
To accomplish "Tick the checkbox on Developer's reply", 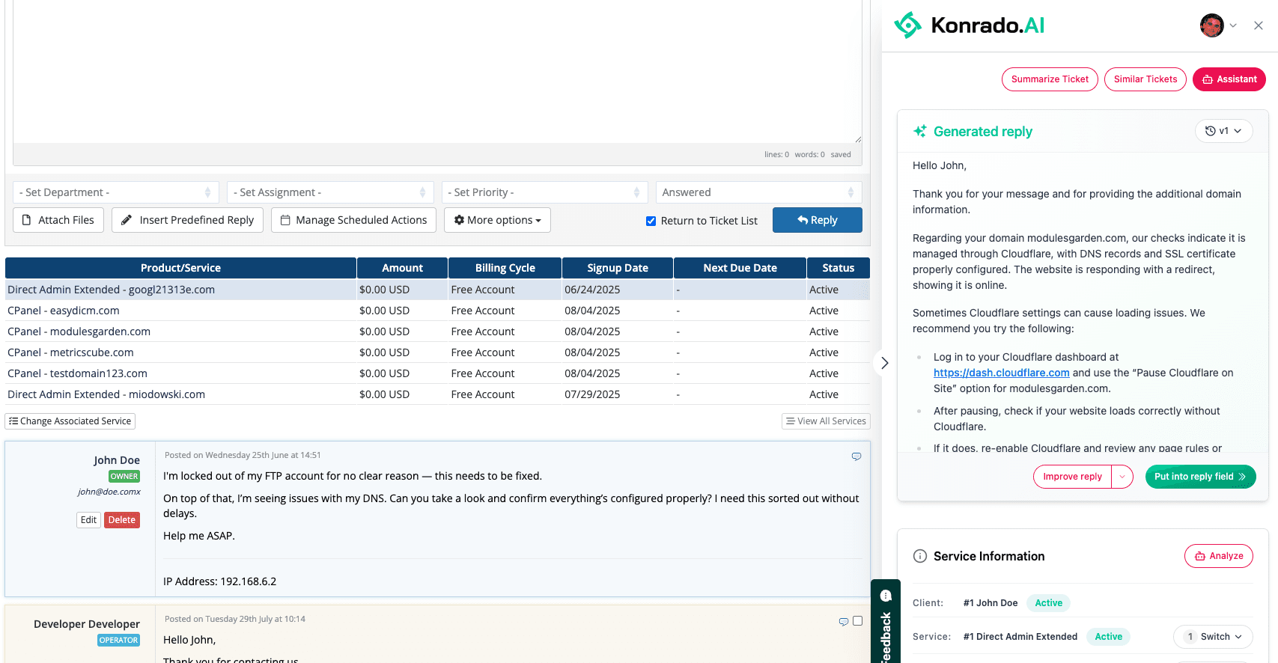I will [x=858, y=621].
